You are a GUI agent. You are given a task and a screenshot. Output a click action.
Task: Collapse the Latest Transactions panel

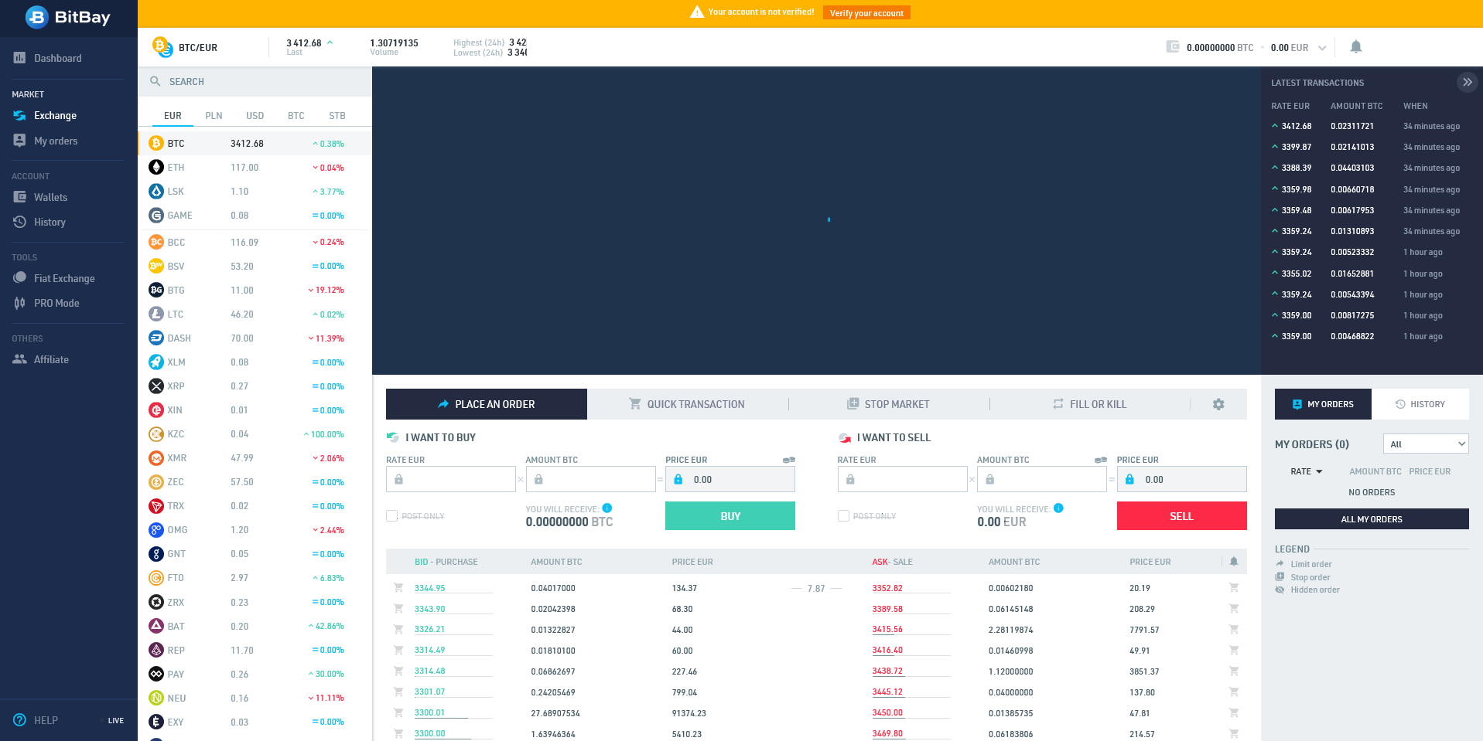click(1467, 82)
